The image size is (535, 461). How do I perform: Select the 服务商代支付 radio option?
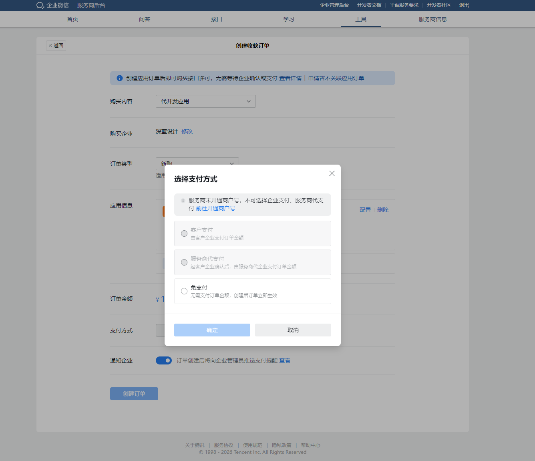click(184, 262)
